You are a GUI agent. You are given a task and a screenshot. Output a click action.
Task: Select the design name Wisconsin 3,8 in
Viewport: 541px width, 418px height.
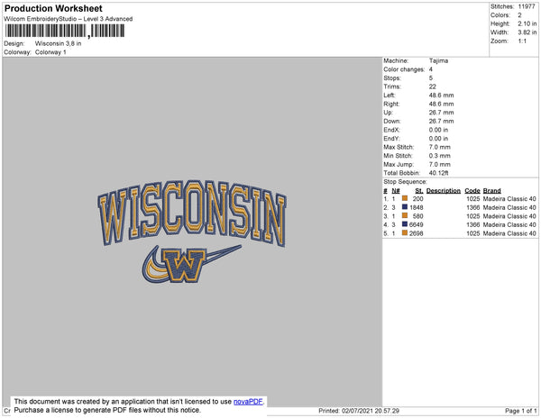(59, 43)
